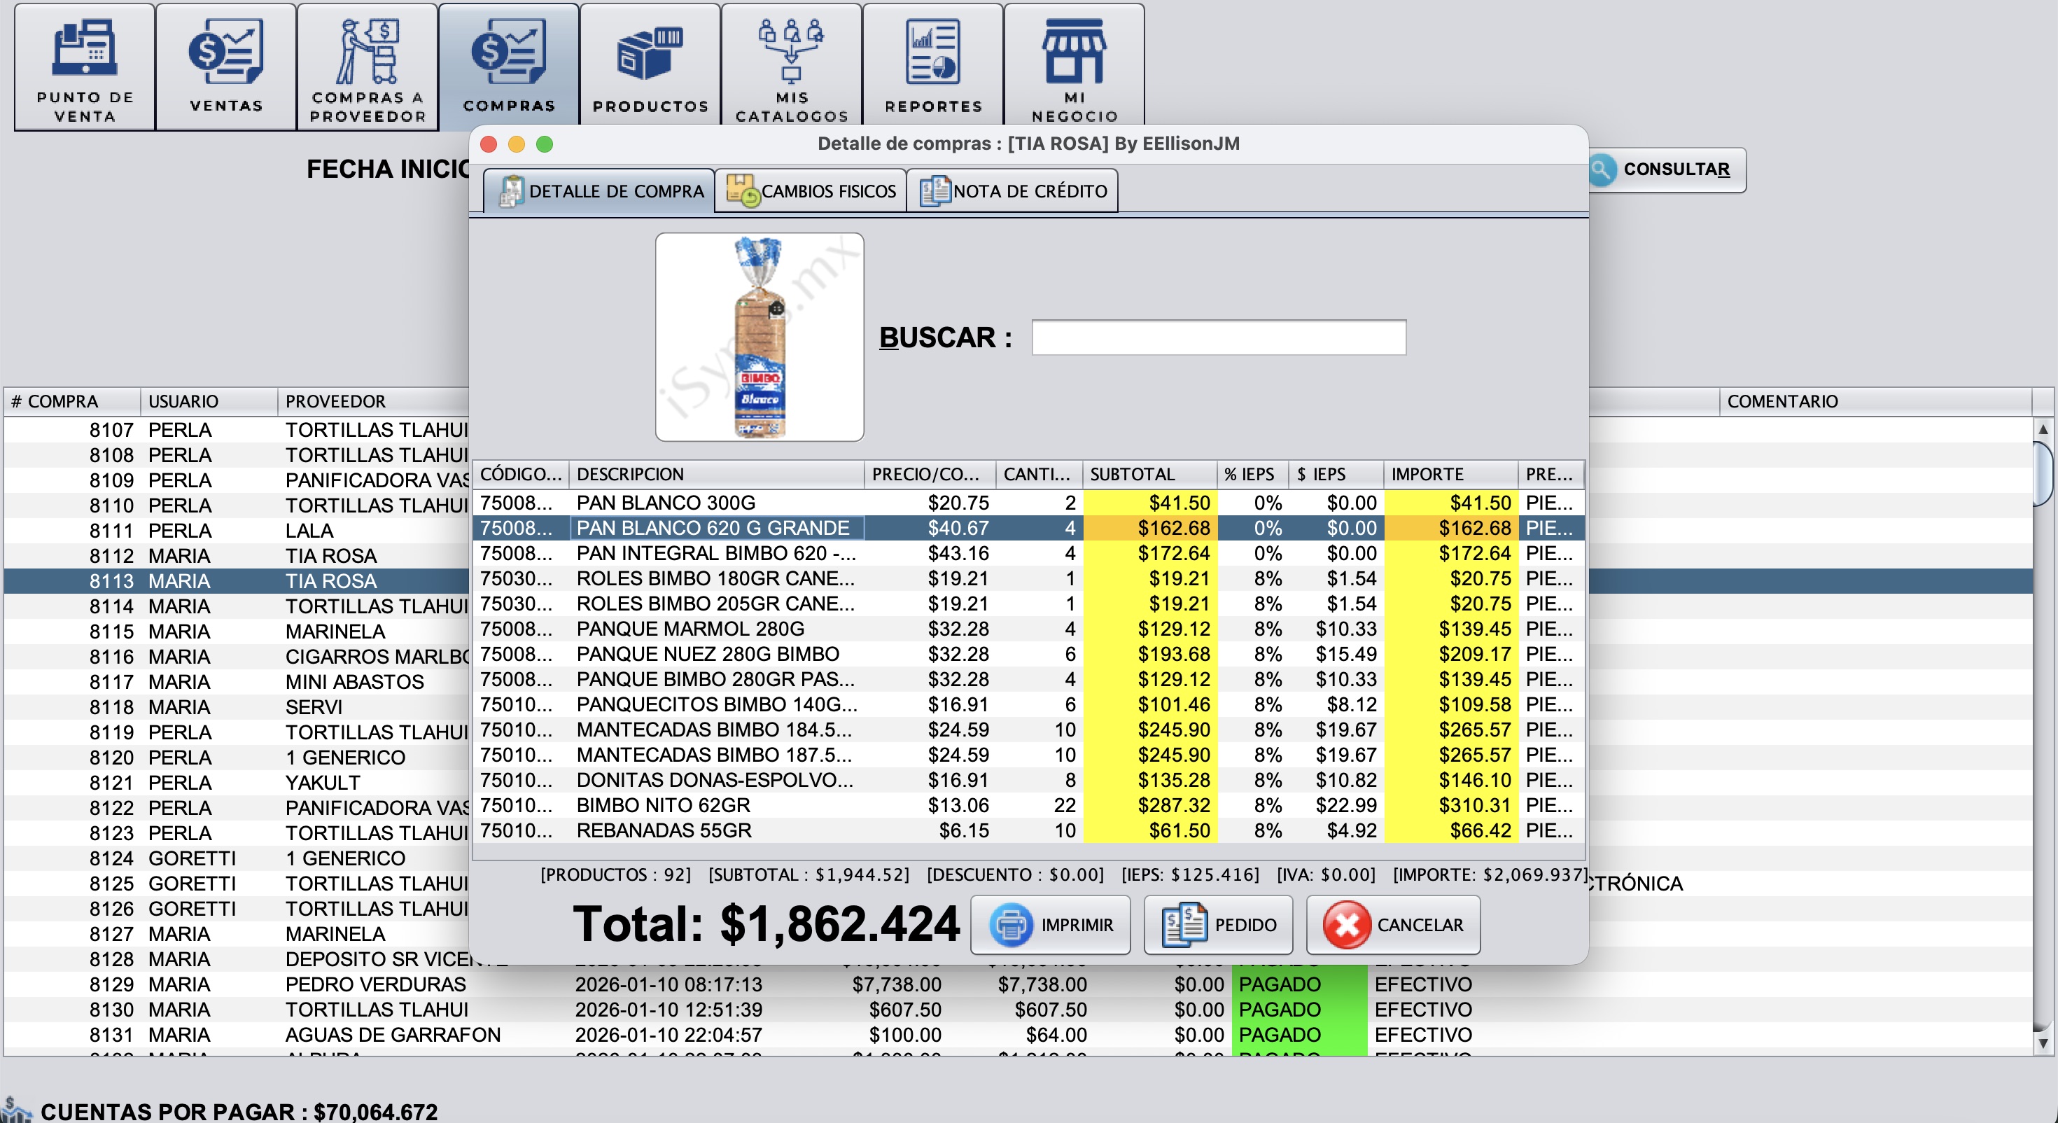The width and height of the screenshot is (2058, 1123).
Task: Click the # COMPRA column header
Action: pyautogui.click(x=72, y=401)
